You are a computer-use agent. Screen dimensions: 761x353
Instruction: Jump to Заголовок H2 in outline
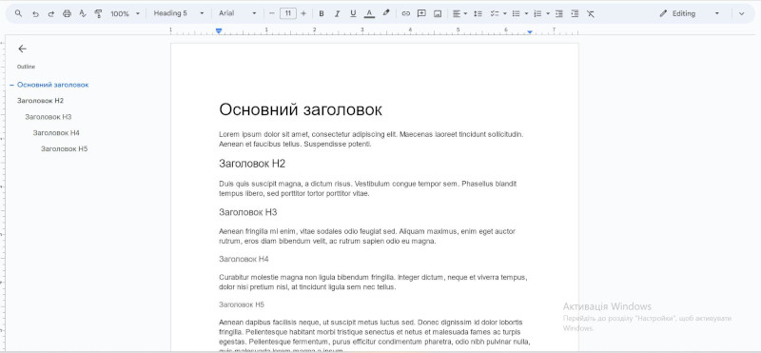coord(40,101)
